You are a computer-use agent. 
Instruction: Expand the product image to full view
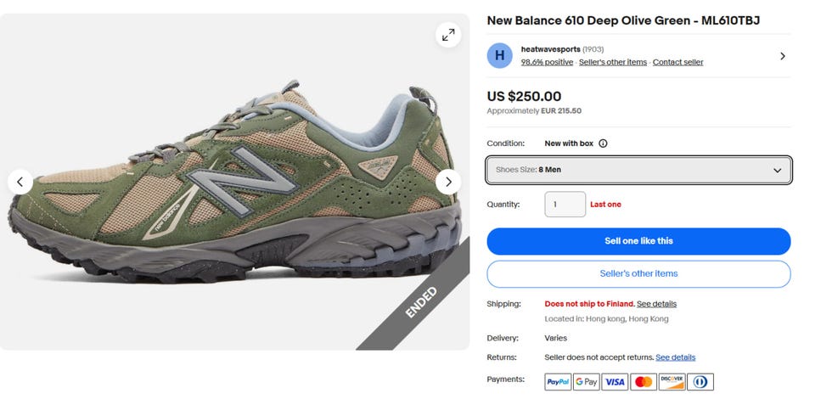click(x=447, y=35)
